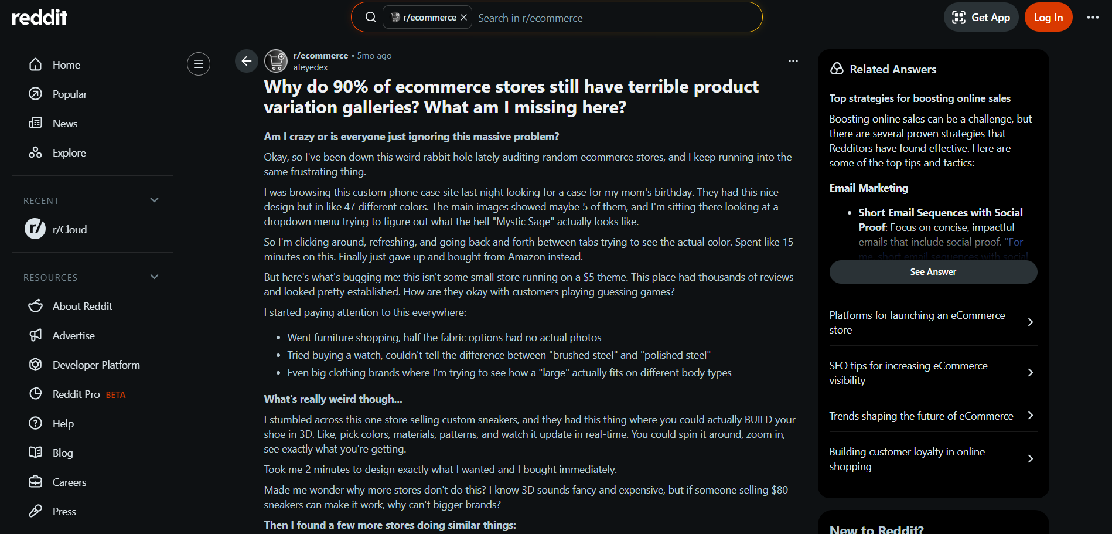Click the Reddit logo
The width and height of the screenshot is (1112, 534).
40,18
